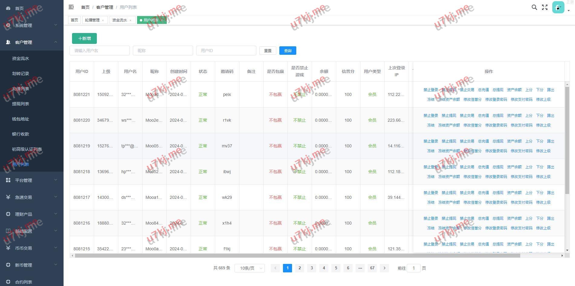Click the 新增 button
The height and width of the screenshot is (286, 575).
[84, 38]
